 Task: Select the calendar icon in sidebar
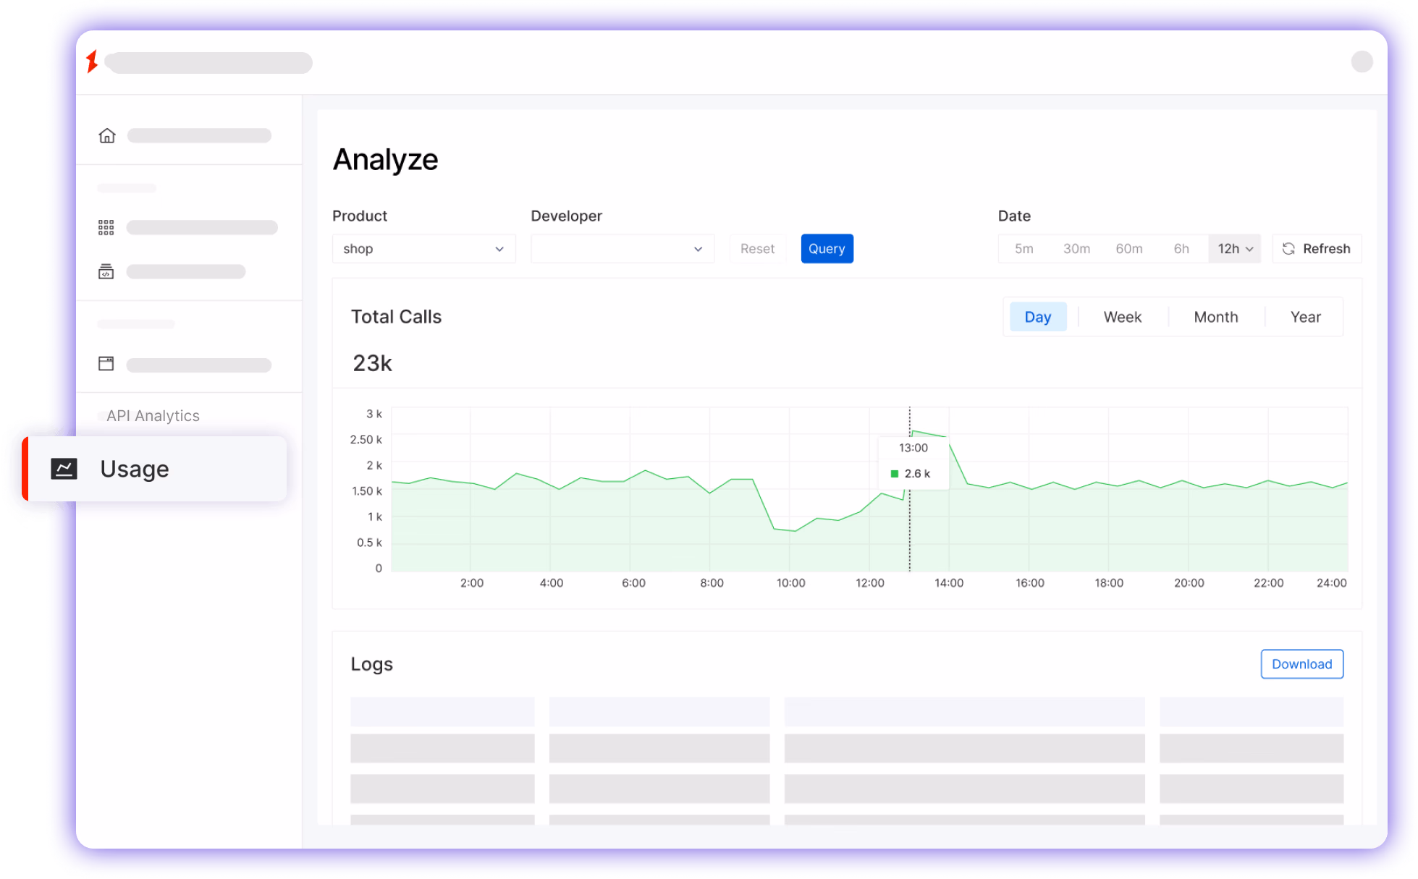click(106, 363)
